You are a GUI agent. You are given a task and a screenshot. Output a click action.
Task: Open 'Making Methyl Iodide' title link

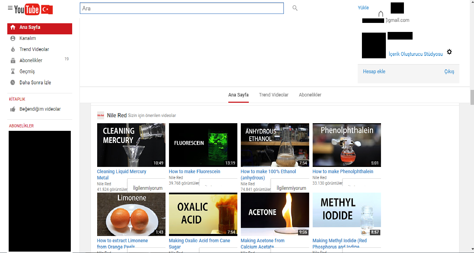[x=340, y=244]
